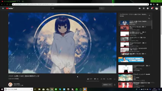Save the mix playlist to library icon
The width and height of the screenshot is (162, 91).
pos(149,18)
